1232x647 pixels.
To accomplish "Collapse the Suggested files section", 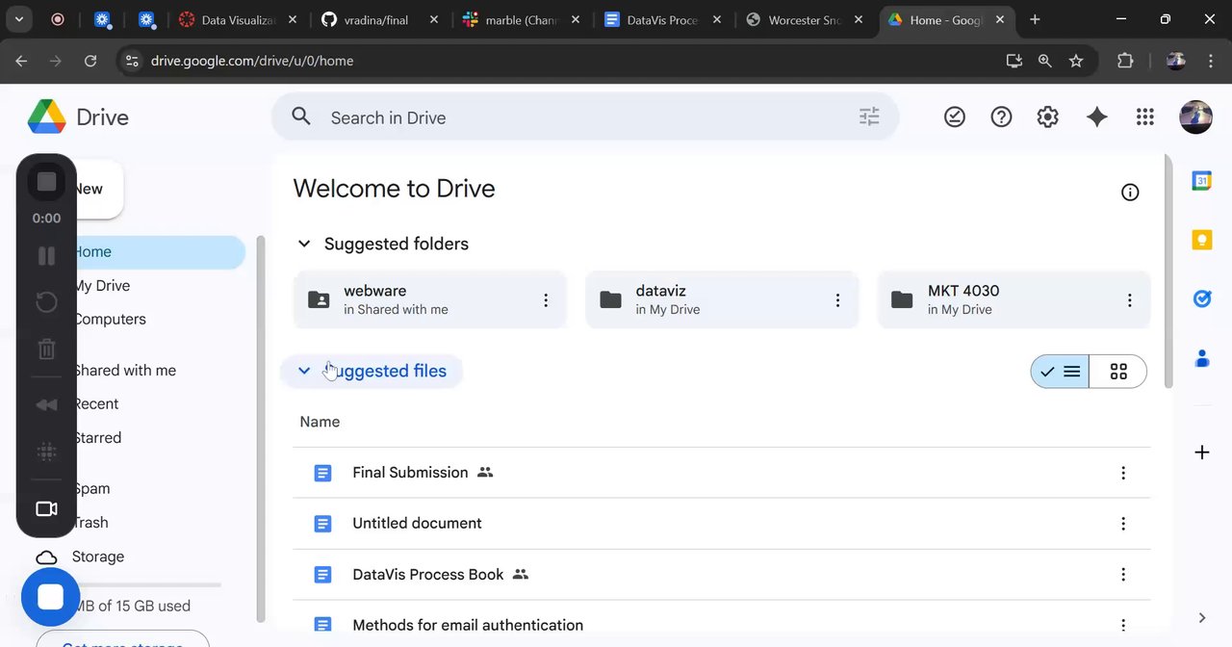I will 304,372.
